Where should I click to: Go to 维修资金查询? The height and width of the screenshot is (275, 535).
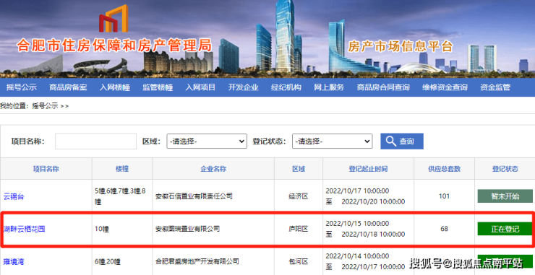tap(445, 87)
